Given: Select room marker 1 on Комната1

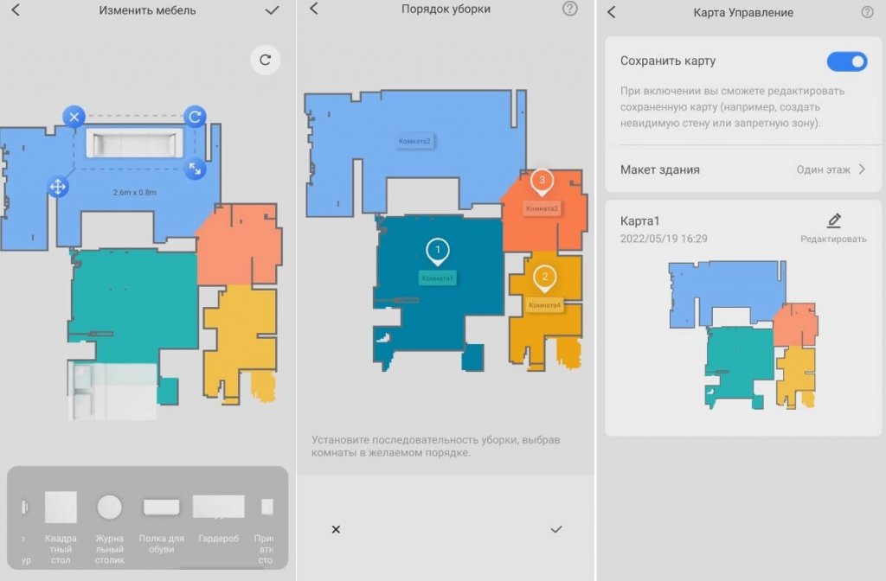Looking at the screenshot, I should tap(438, 252).
